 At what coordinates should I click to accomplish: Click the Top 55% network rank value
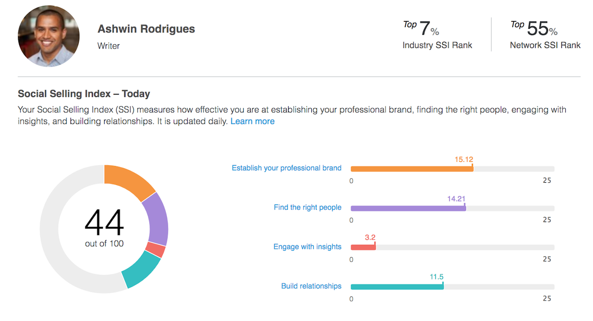click(x=534, y=28)
